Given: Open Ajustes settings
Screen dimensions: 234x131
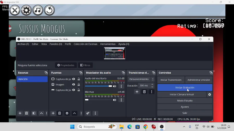Looking at the screenshot, I should point(185,107).
